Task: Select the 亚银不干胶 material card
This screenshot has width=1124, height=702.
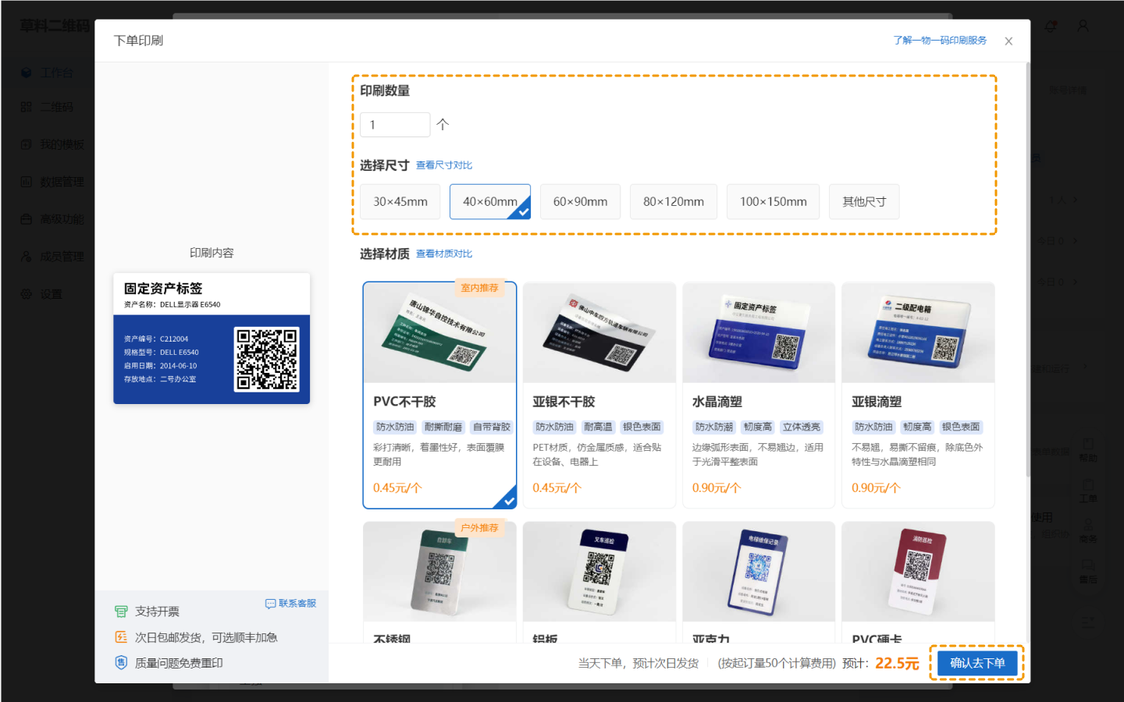Action: [599, 395]
